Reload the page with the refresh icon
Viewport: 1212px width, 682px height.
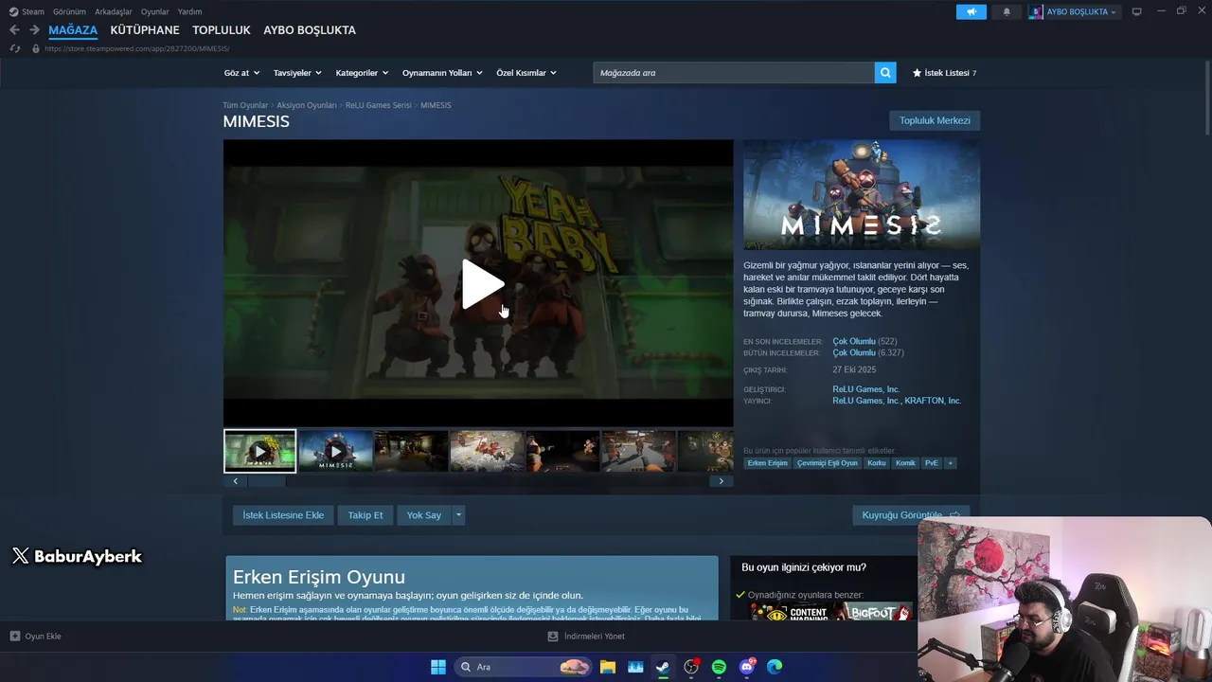[x=14, y=48]
